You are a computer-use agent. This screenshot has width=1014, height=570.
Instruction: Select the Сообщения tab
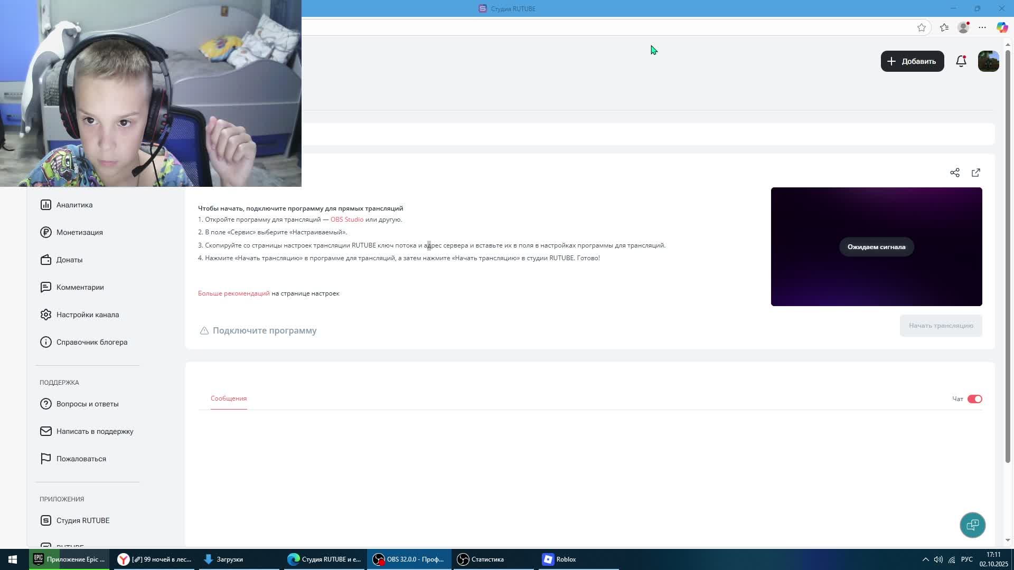228,398
